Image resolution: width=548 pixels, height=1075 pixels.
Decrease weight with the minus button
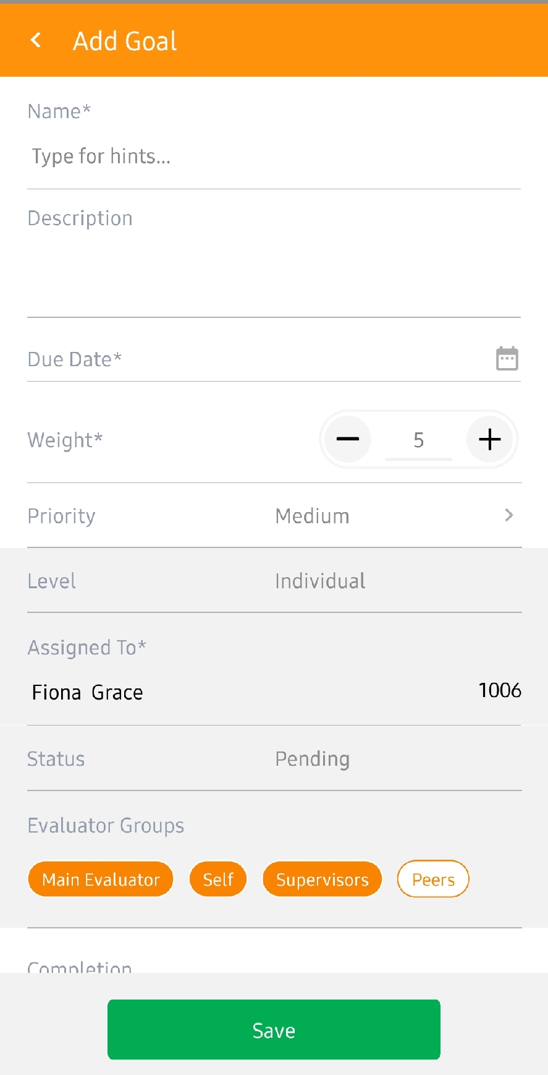point(348,439)
